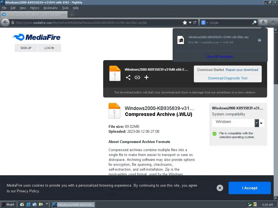Expand quick launch overflow chevron
Screen dimensions: 278x208
click(47, 204)
